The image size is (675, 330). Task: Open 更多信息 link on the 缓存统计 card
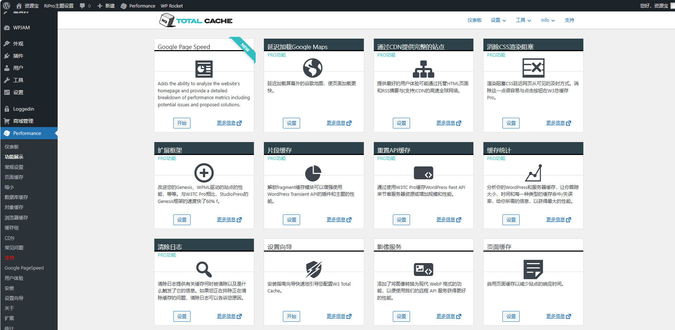pyautogui.click(x=559, y=219)
